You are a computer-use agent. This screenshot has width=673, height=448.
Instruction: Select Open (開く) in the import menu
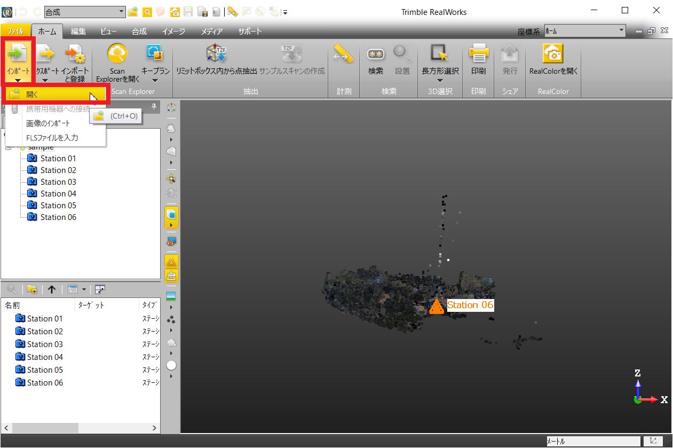(x=56, y=95)
